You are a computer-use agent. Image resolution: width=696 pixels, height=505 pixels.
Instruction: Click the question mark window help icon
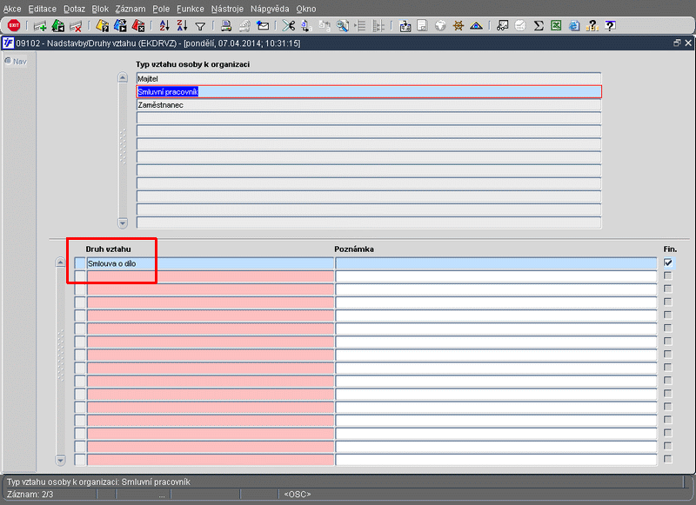click(x=611, y=26)
